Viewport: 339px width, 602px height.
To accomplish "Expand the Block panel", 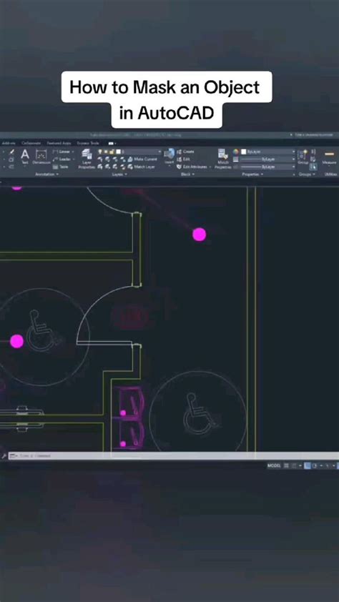I will click(187, 174).
